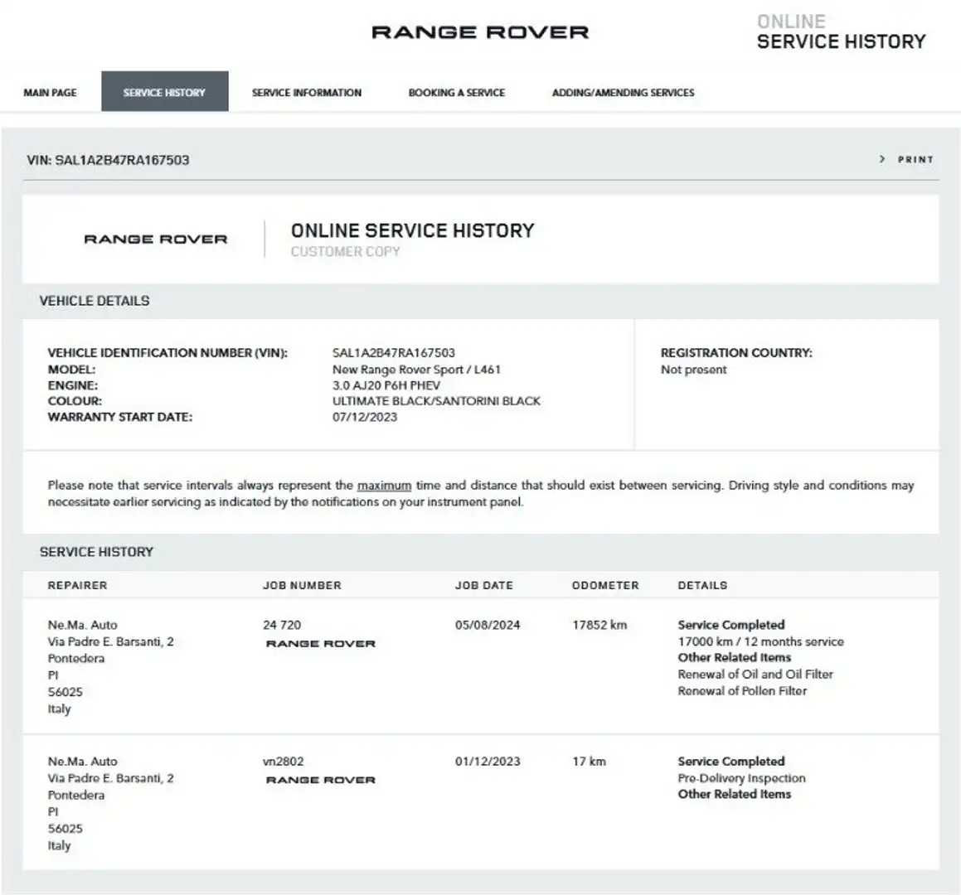The image size is (961, 895).
Task: Click Ne.Ma. Auto in the 24 720 row
Action: pos(82,625)
